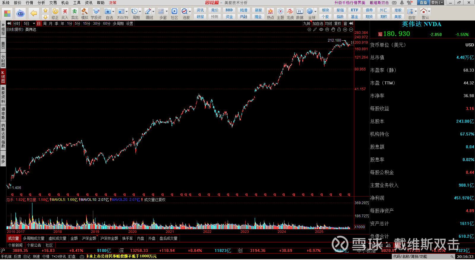
Task: Toggle the 复权 price adjustment button
Action: point(338,23)
